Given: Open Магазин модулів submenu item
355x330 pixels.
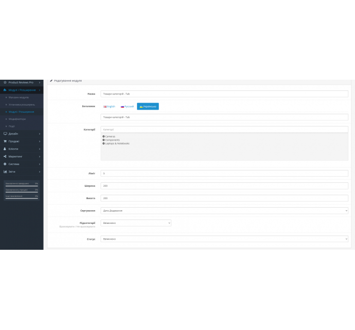Looking at the screenshot, I should [x=19, y=97].
